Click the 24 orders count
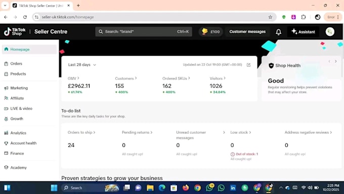This screenshot has width=344, height=194. 71,145
